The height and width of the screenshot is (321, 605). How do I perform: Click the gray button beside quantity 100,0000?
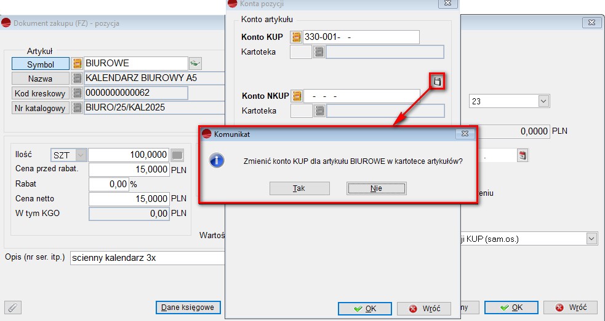coord(177,155)
